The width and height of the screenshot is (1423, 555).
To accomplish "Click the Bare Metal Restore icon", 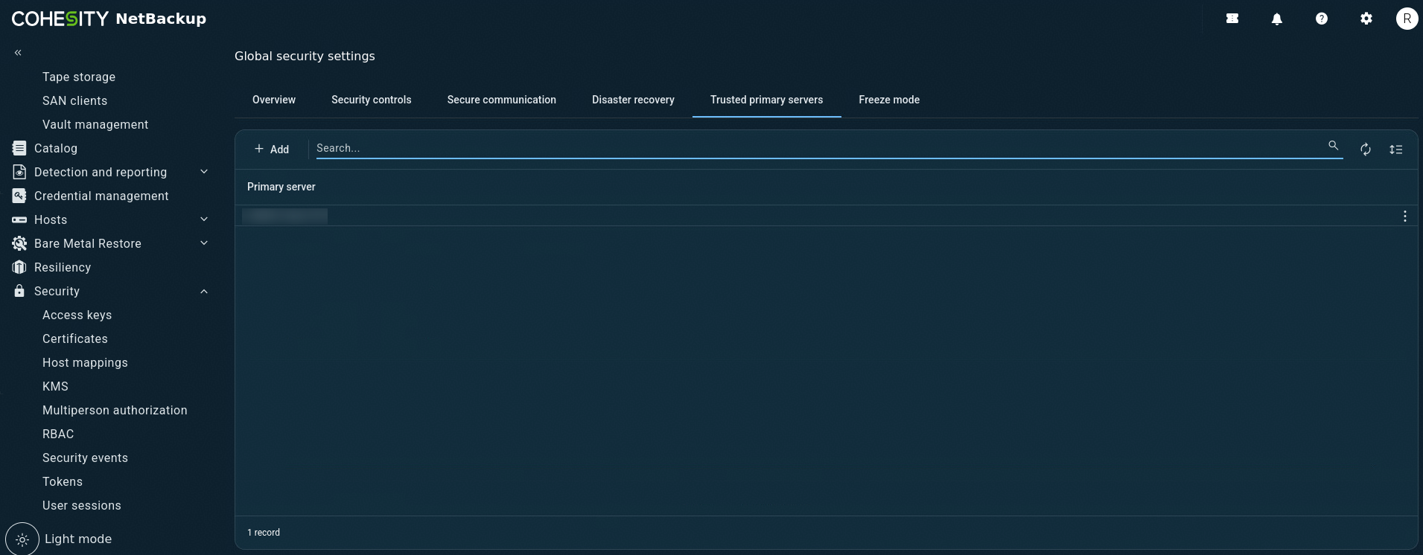I will pos(19,243).
